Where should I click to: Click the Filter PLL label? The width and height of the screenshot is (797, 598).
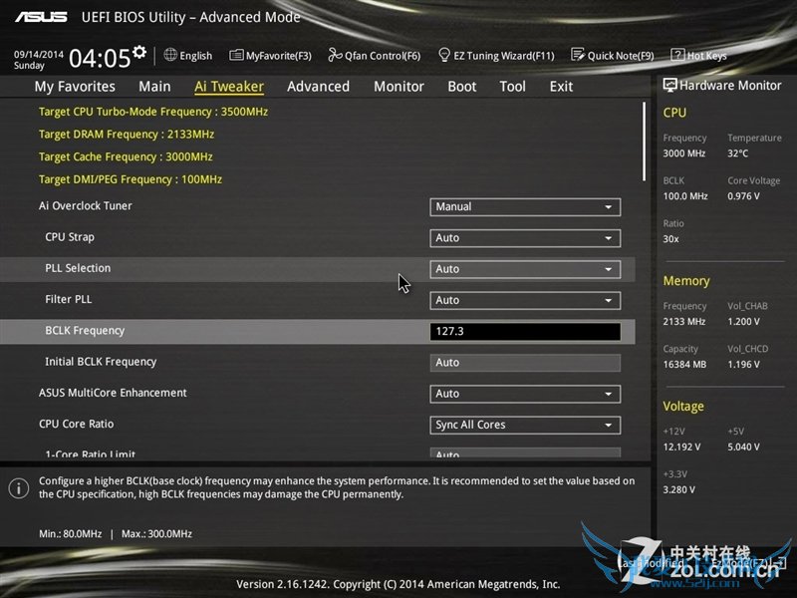(x=69, y=299)
